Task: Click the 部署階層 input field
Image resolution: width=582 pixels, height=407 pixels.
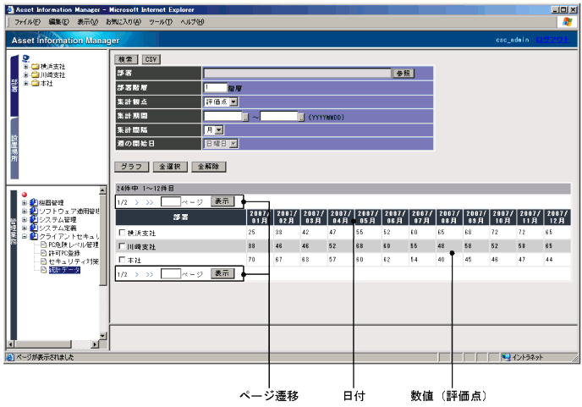Action: click(216, 87)
